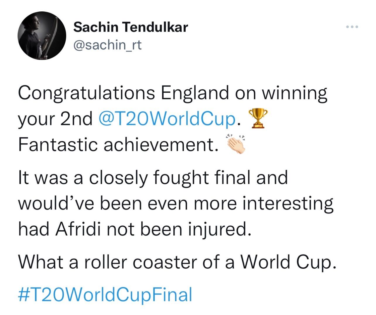The height and width of the screenshot is (315, 376).
Task: Click the Sachin Tendulkar display name
Action: (x=130, y=27)
